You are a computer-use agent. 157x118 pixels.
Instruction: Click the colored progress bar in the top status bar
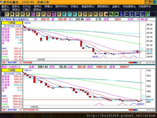pos(133,63)
